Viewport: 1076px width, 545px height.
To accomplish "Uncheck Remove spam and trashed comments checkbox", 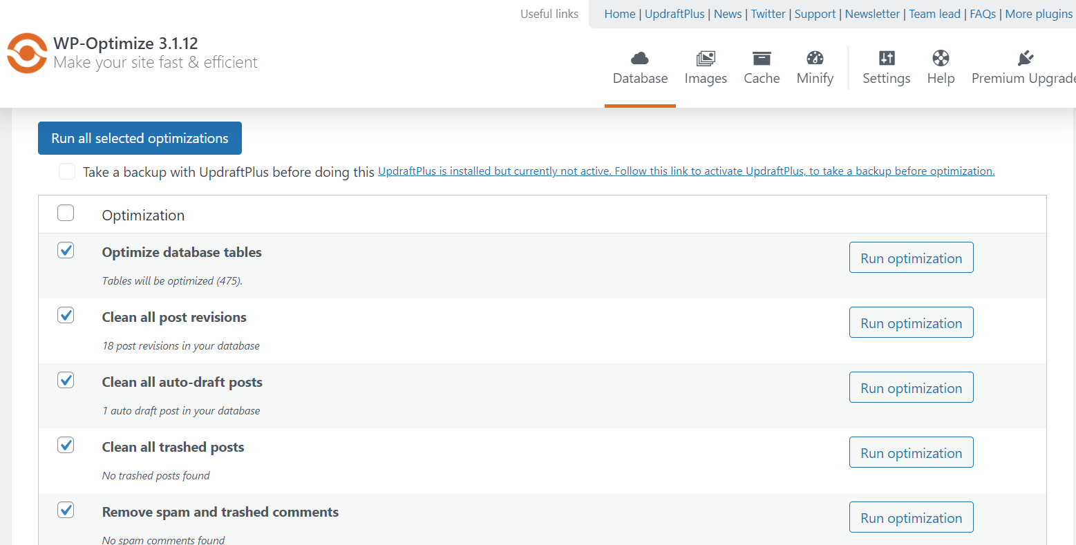I will 66,510.
